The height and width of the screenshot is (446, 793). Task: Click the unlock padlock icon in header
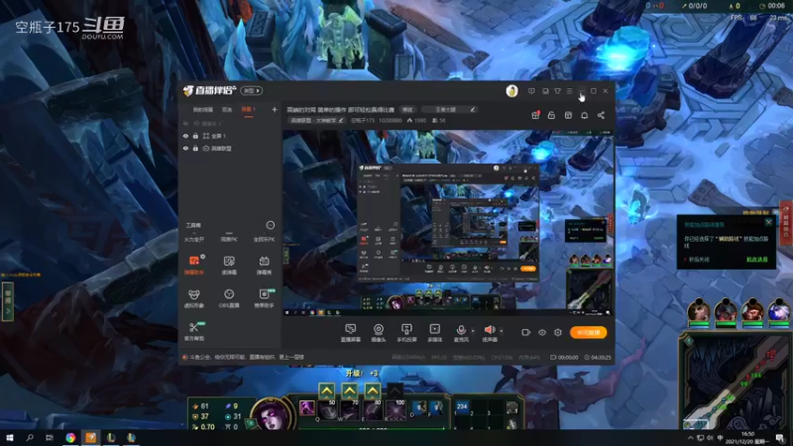pos(551,115)
